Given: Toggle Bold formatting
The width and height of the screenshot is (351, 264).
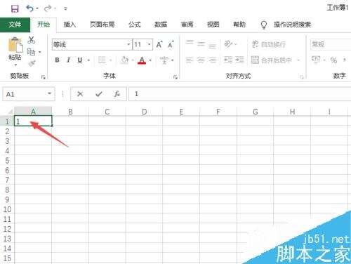Looking at the screenshot, I should 57,60.
